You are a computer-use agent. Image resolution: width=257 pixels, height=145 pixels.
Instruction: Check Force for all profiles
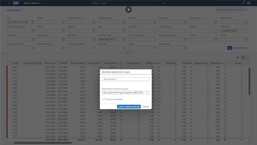click(x=104, y=99)
